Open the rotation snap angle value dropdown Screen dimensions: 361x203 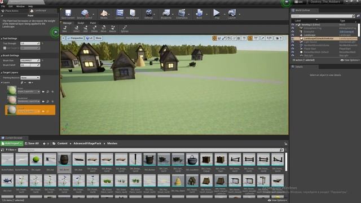[x=256, y=38]
